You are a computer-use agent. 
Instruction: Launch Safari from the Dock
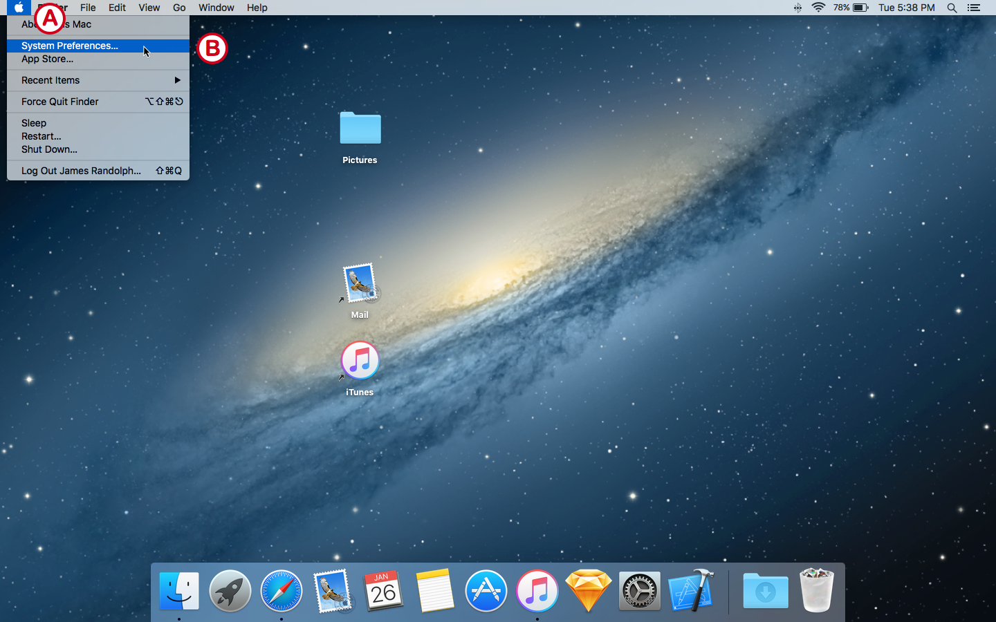(x=281, y=591)
